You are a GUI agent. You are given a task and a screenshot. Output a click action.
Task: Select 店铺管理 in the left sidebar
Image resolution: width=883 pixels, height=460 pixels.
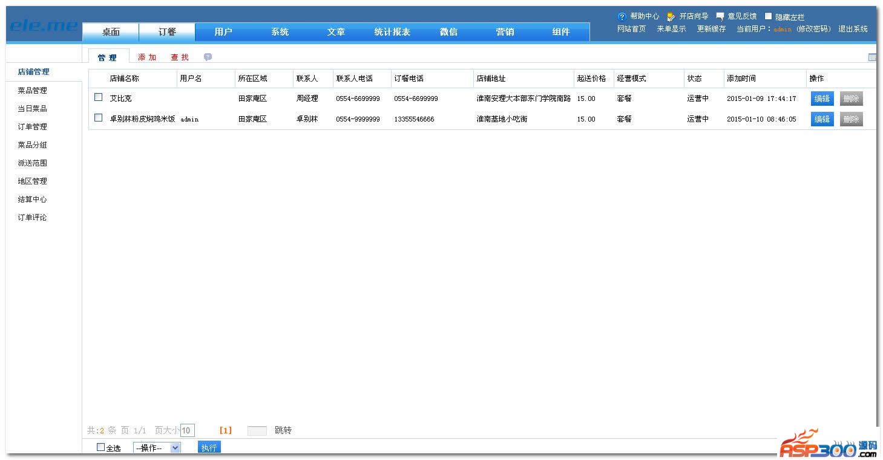(33, 72)
